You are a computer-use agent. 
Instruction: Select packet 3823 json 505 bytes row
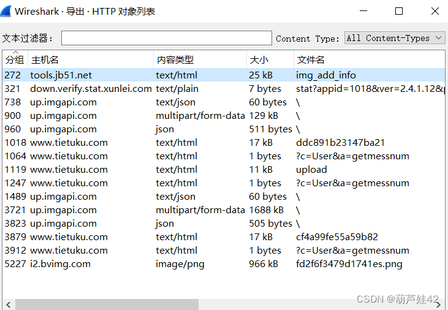point(224,223)
